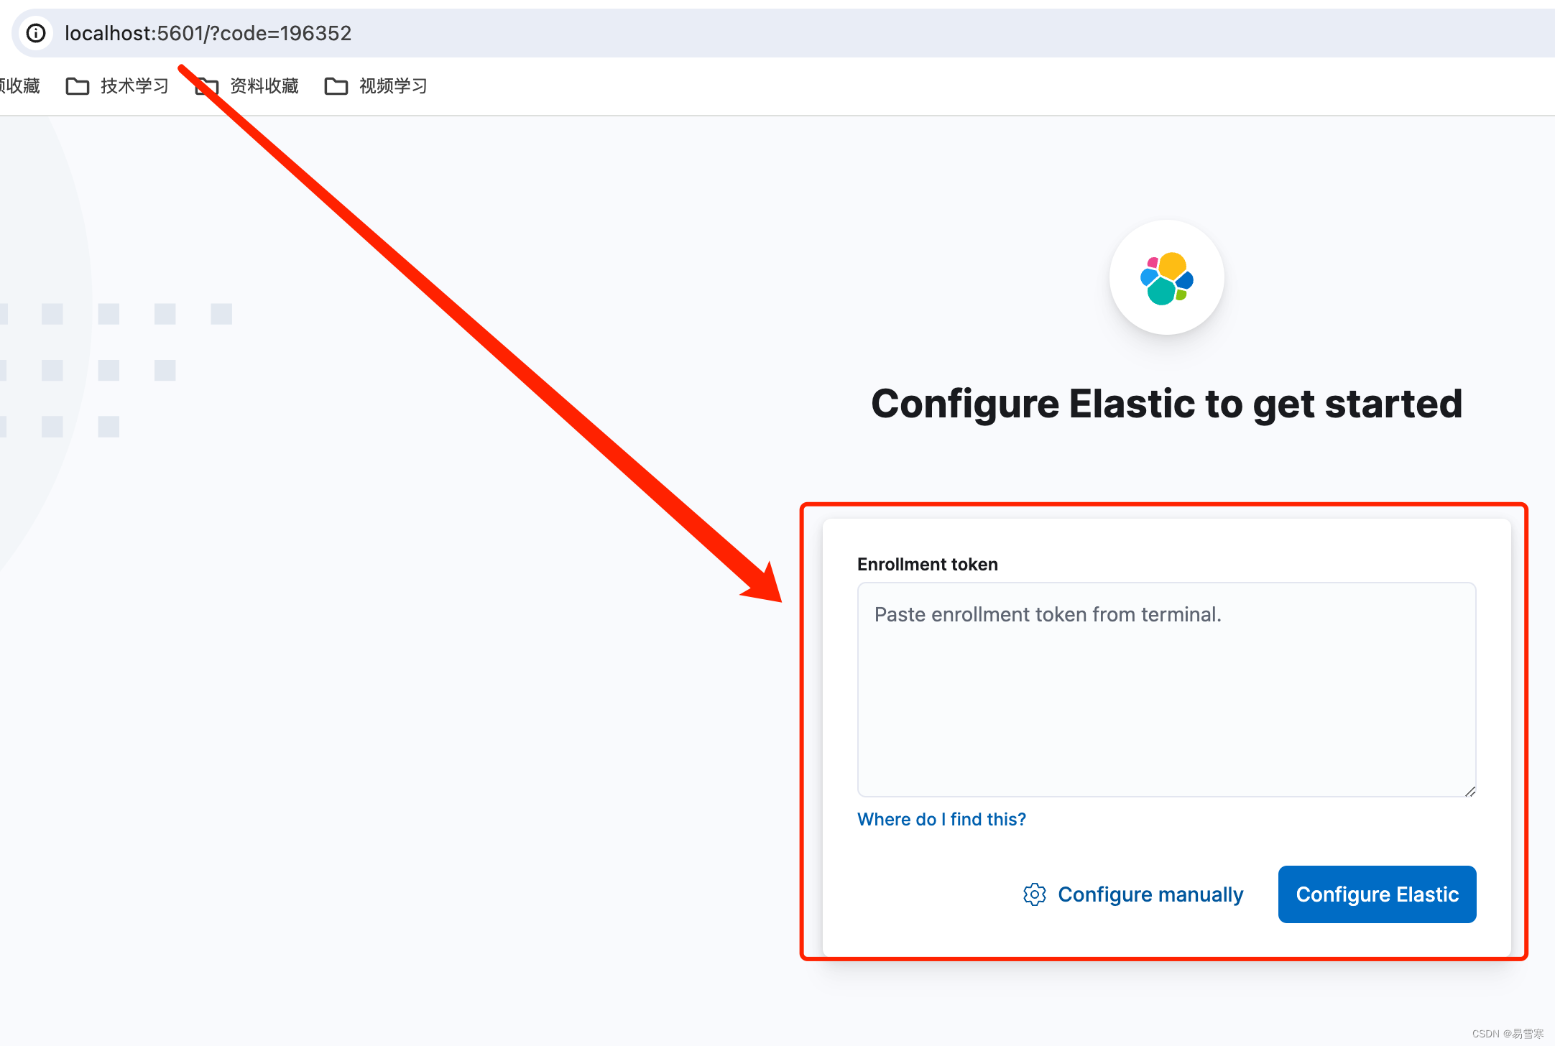Select the info circle icon next to localhost URL
The width and height of the screenshot is (1555, 1046).
36,33
